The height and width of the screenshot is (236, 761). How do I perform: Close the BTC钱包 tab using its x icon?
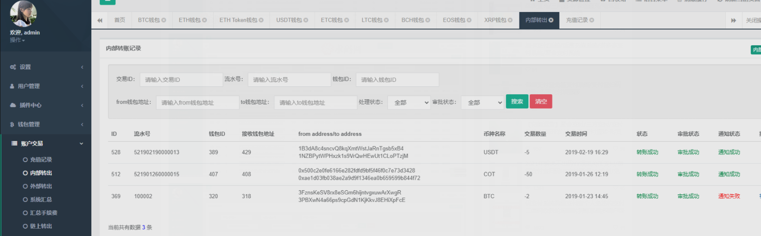pyautogui.click(x=164, y=20)
